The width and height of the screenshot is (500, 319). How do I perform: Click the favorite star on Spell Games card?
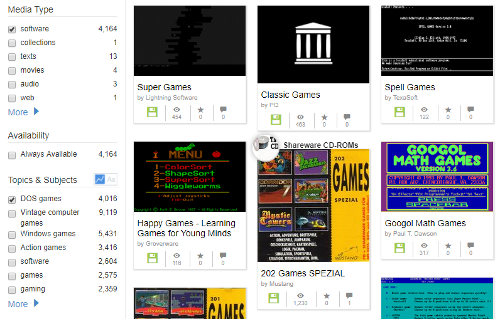448,110
